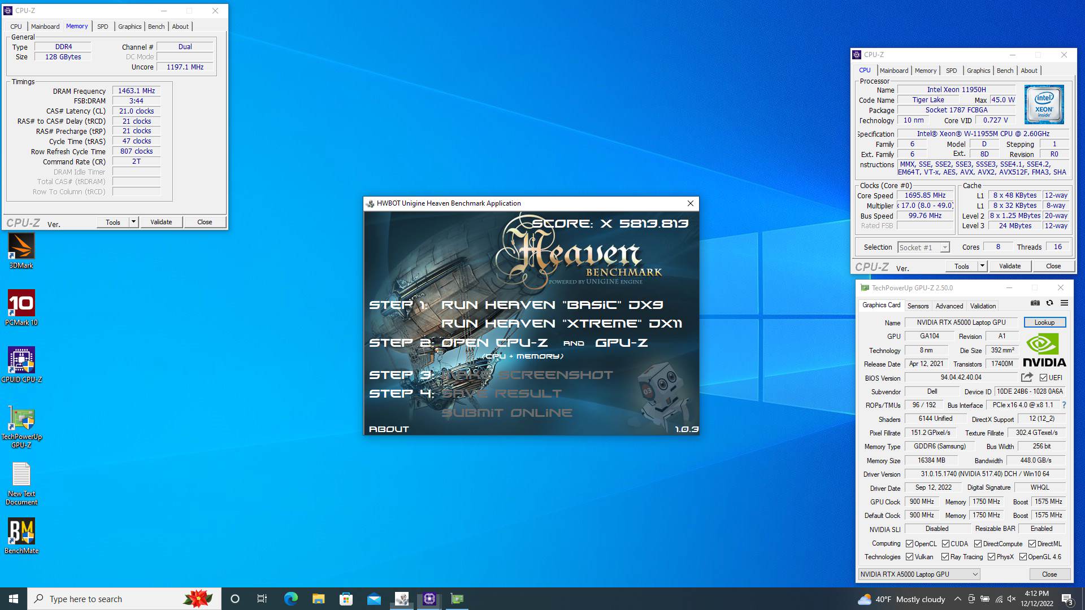Image resolution: width=1085 pixels, height=610 pixels.
Task: Open the PCMark 10 desktop icon
Action: 21,308
